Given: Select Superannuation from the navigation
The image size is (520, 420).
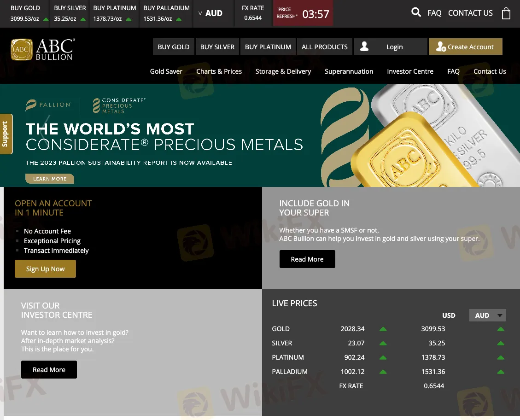Looking at the screenshot, I should (x=349, y=71).
